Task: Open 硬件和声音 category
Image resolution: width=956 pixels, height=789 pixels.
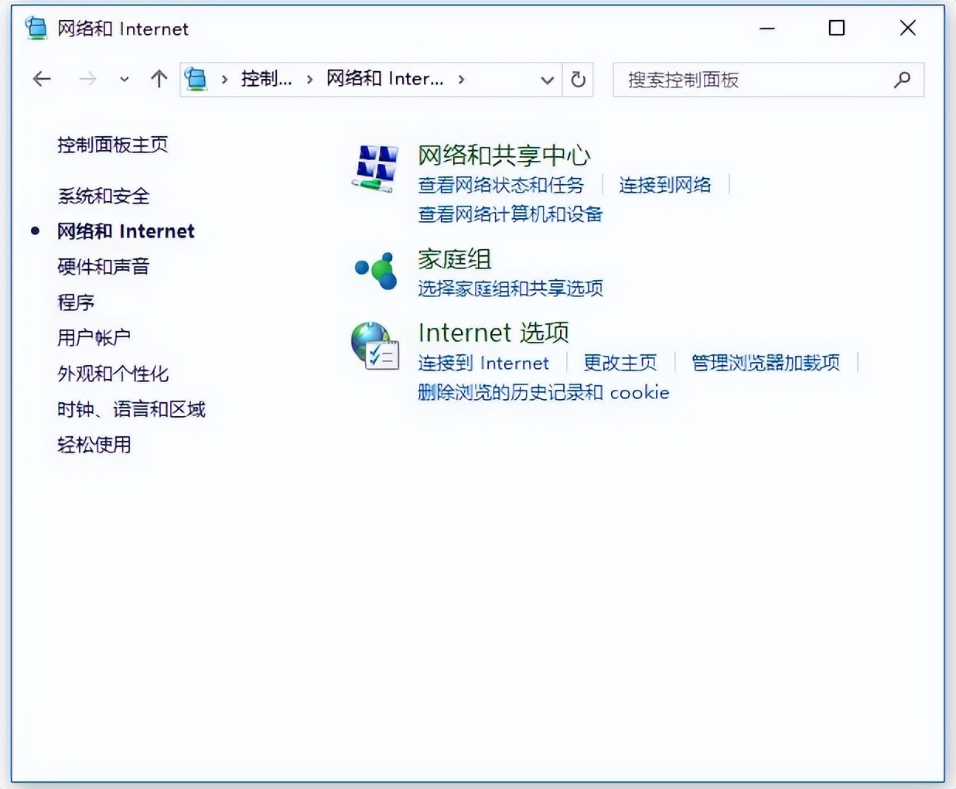Action: tap(104, 266)
